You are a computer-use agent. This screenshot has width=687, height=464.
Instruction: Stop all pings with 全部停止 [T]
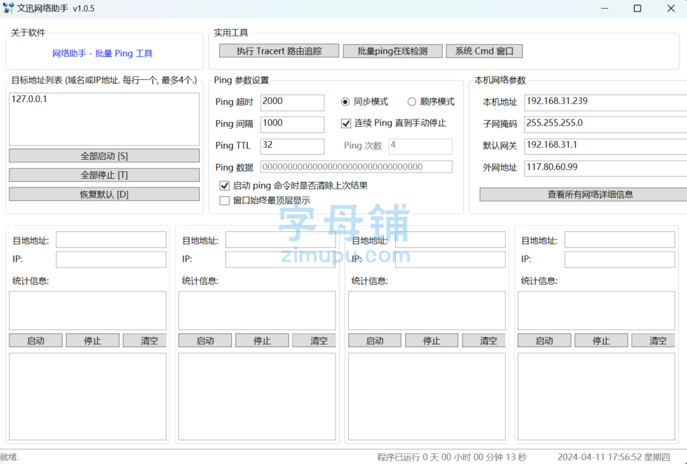[x=104, y=175]
